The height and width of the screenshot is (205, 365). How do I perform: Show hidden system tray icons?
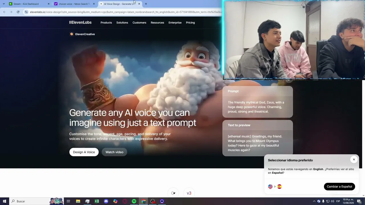point(314,201)
